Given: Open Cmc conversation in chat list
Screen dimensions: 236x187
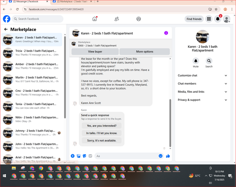Looking at the screenshot, I should [32, 93].
